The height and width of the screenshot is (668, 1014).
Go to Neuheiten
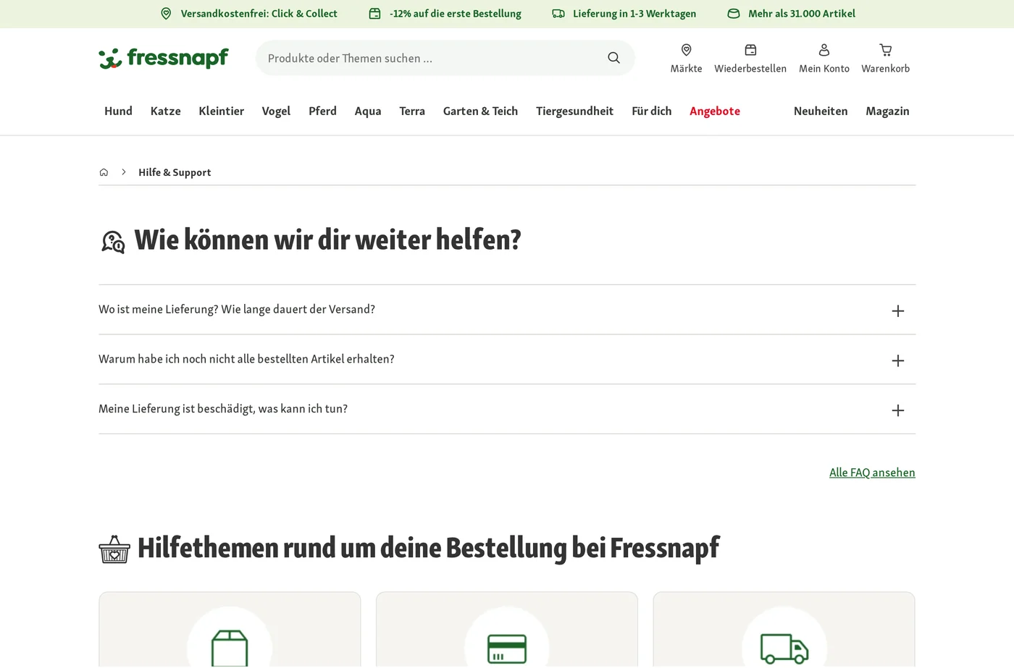tap(821, 111)
